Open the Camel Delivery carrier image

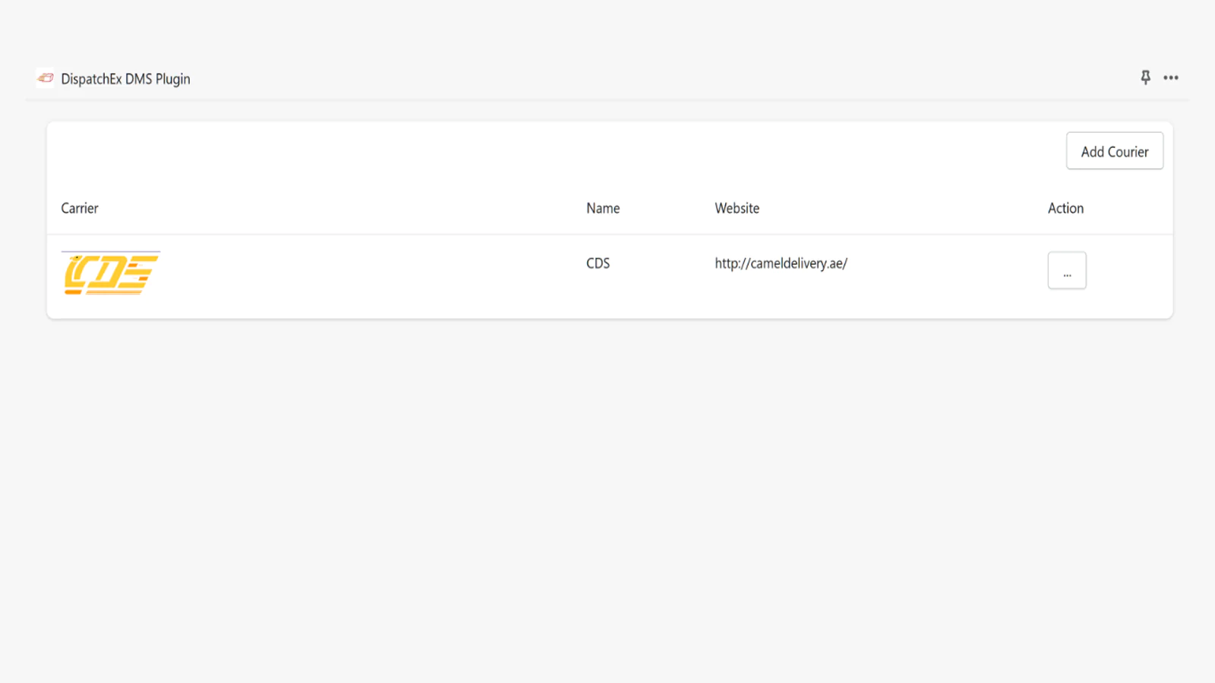[111, 273]
